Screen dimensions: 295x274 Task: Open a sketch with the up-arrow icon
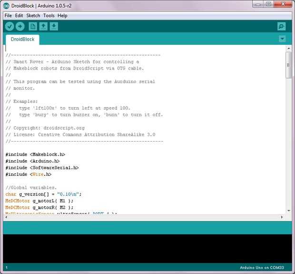(43, 26)
